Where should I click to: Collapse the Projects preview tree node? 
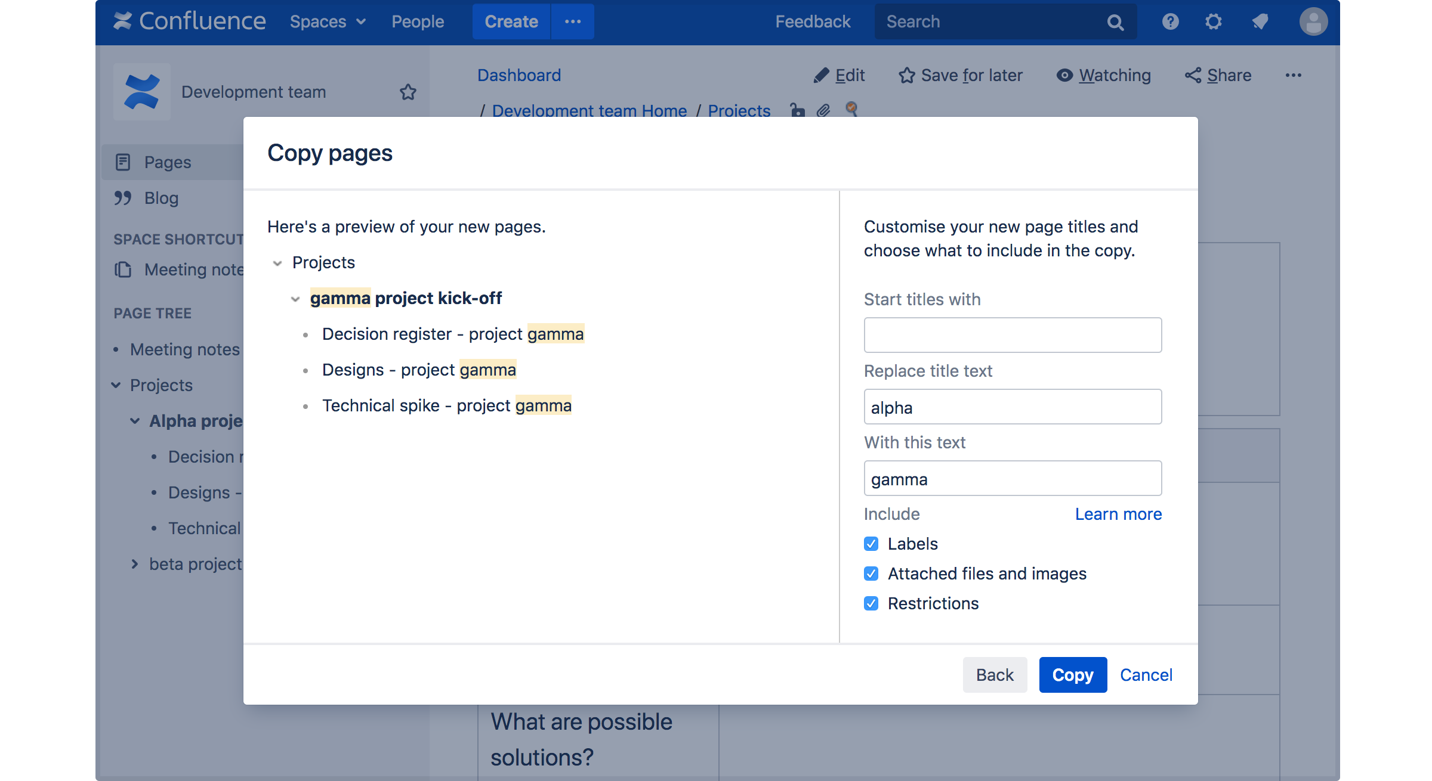pos(277,263)
